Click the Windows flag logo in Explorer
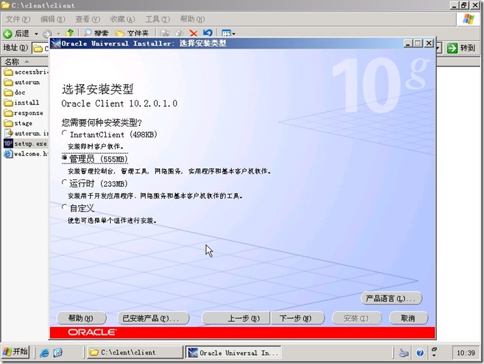Viewport: 484px width, 364px height. point(468,19)
